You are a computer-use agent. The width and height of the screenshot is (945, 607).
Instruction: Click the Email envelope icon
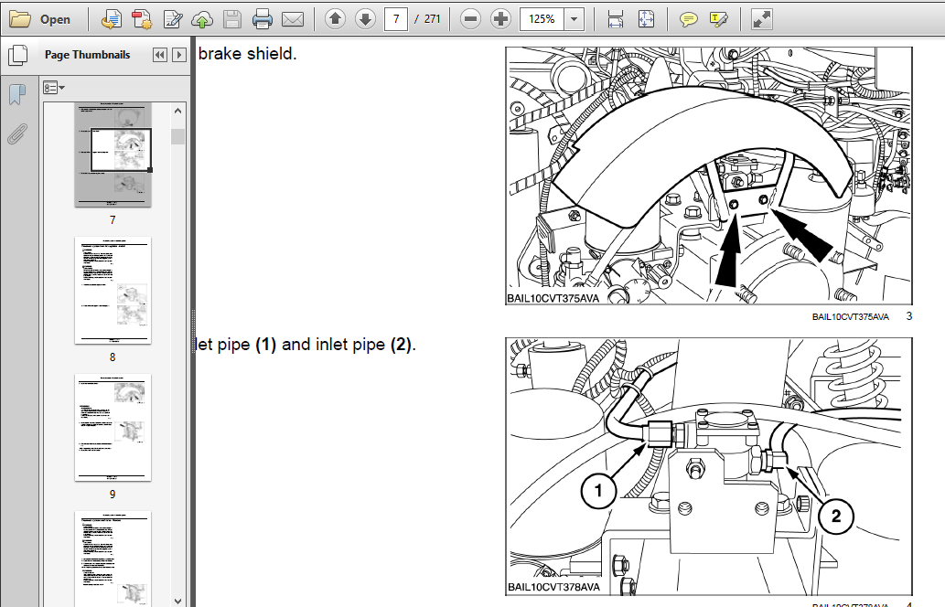click(293, 19)
